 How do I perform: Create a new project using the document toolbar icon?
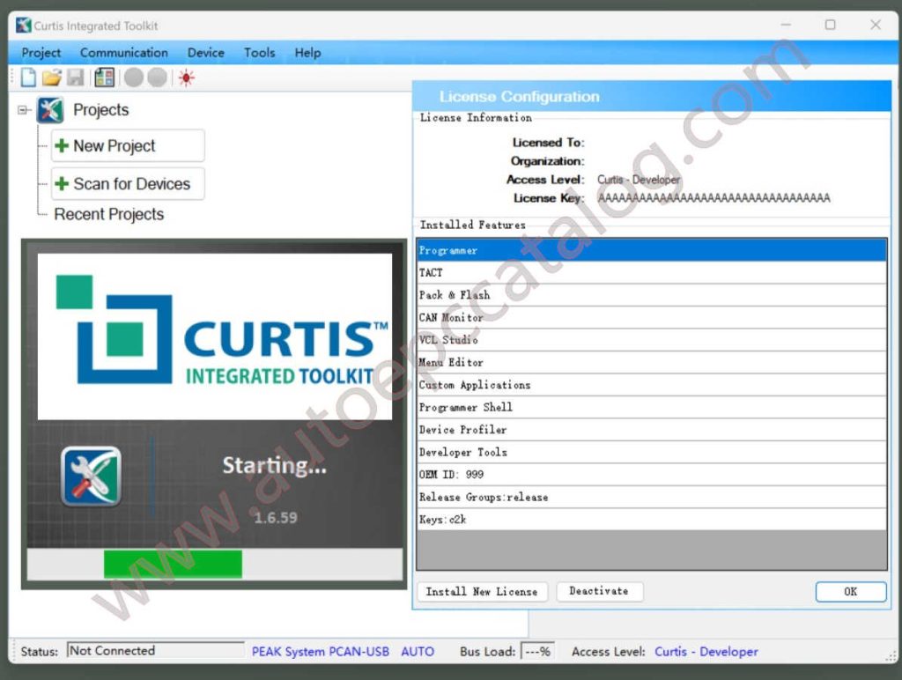pos(27,78)
